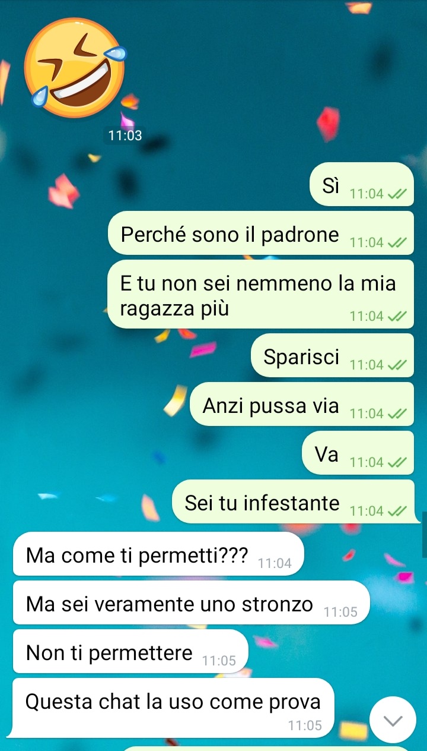The height and width of the screenshot is (751, 427).
Task: Tap the checkmarks on "Perché sono il padrone"
Action: pos(397,242)
